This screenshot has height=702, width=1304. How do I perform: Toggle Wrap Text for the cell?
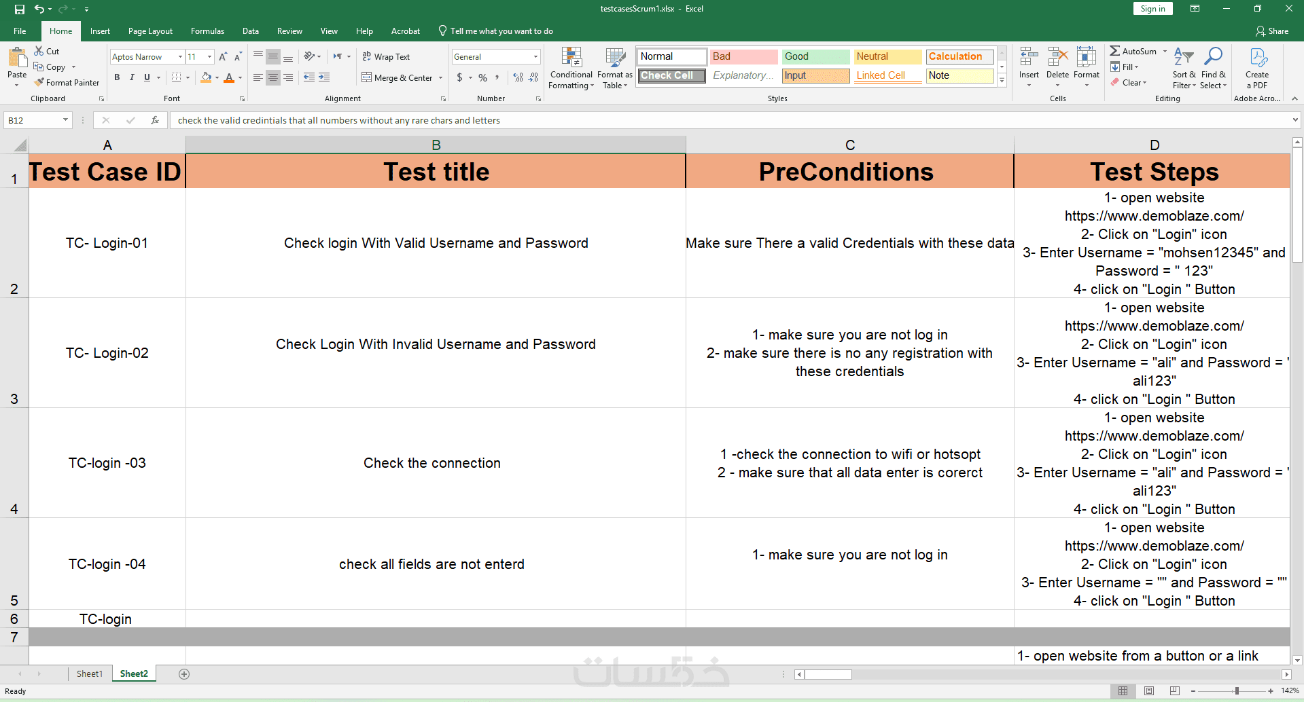(x=386, y=57)
